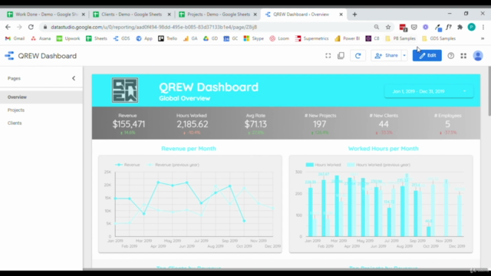Click the copy report icon
The image size is (491, 276).
point(341,56)
